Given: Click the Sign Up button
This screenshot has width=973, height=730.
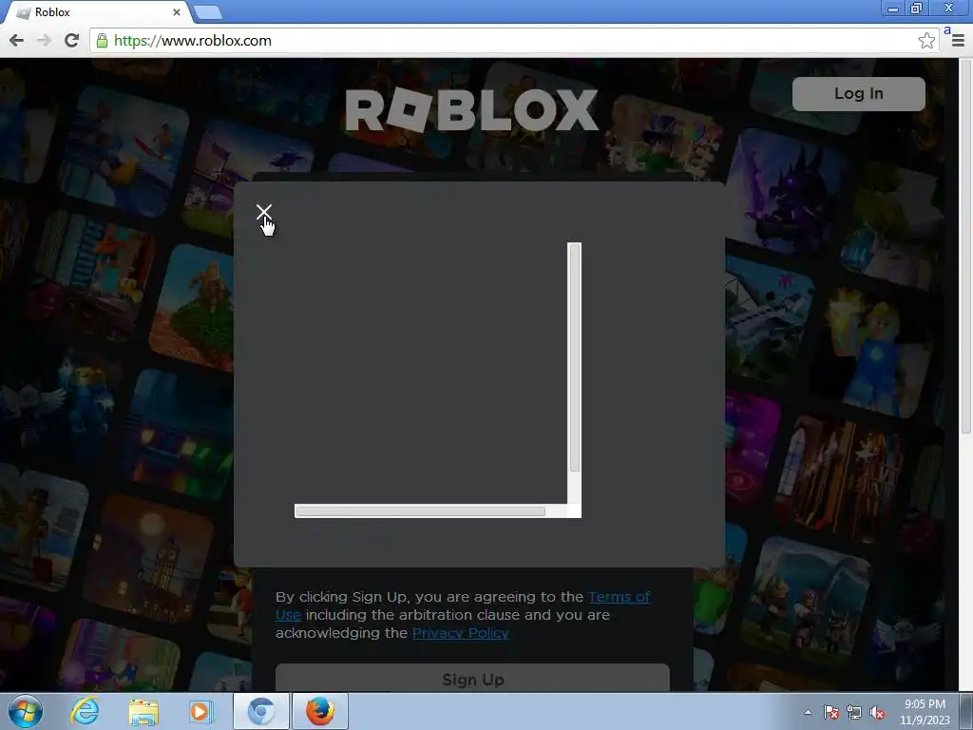Looking at the screenshot, I should (473, 678).
